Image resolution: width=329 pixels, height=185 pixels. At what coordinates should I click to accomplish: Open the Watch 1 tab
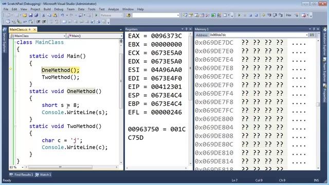(x=43, y=175)
